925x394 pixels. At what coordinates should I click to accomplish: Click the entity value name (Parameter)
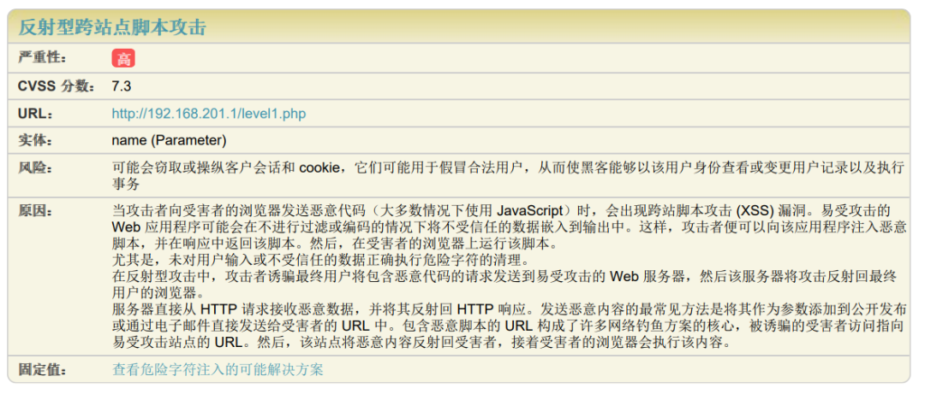pyautogui.click(x=170, y=141)
